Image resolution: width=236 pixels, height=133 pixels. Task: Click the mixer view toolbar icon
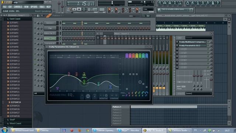click(x=180, y=3)
